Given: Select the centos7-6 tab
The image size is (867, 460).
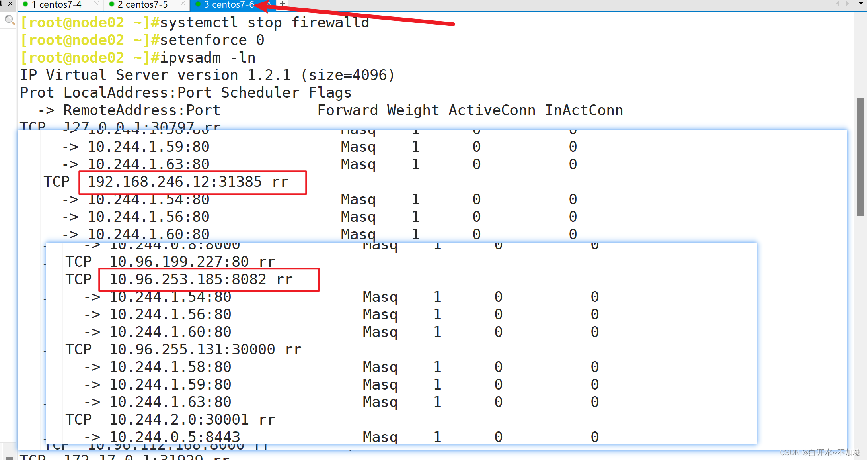Looking at the screenshot, I should [x=232, y=4].
